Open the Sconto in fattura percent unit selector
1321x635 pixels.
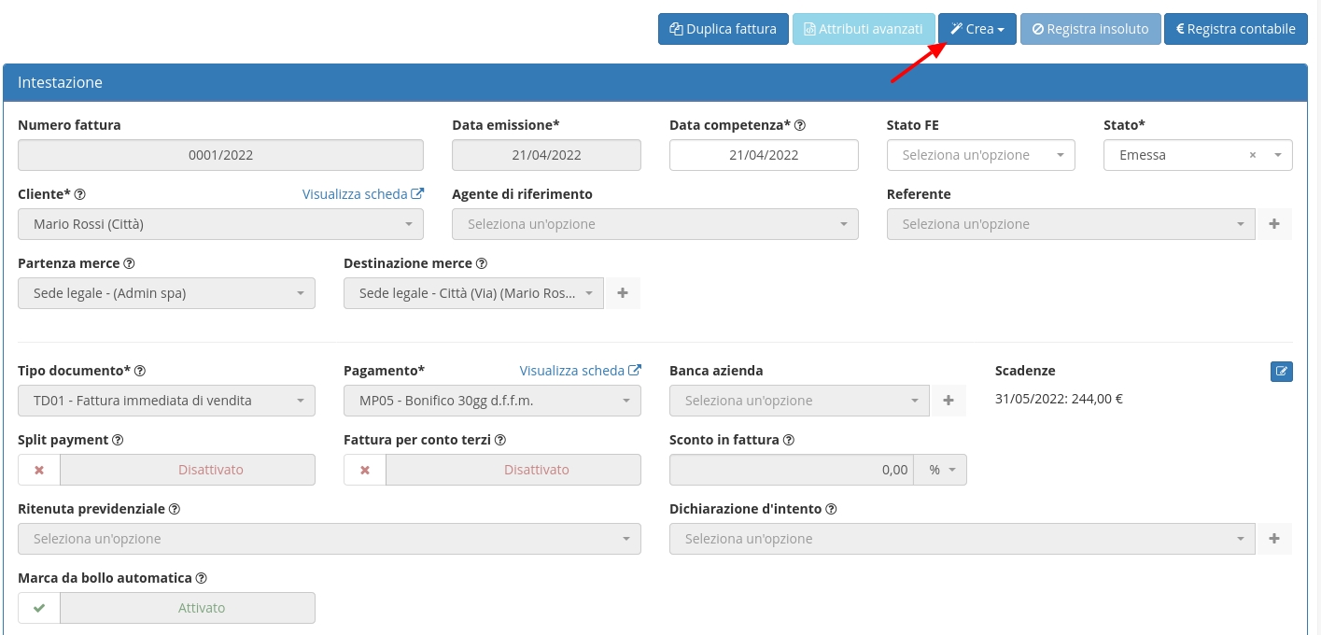tap(940, 470)
